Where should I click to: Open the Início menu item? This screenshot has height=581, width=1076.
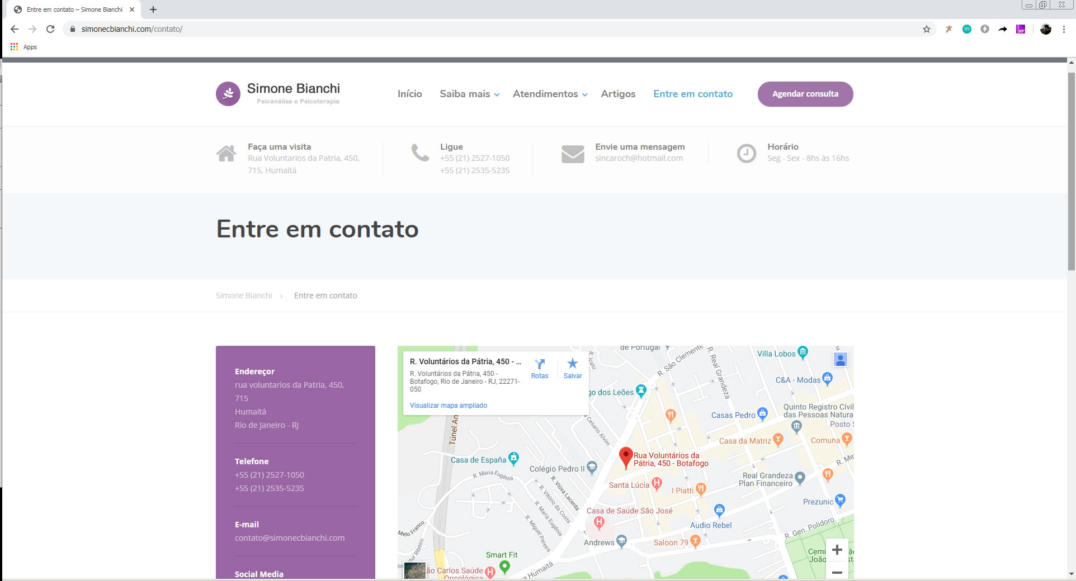[409, 94]
